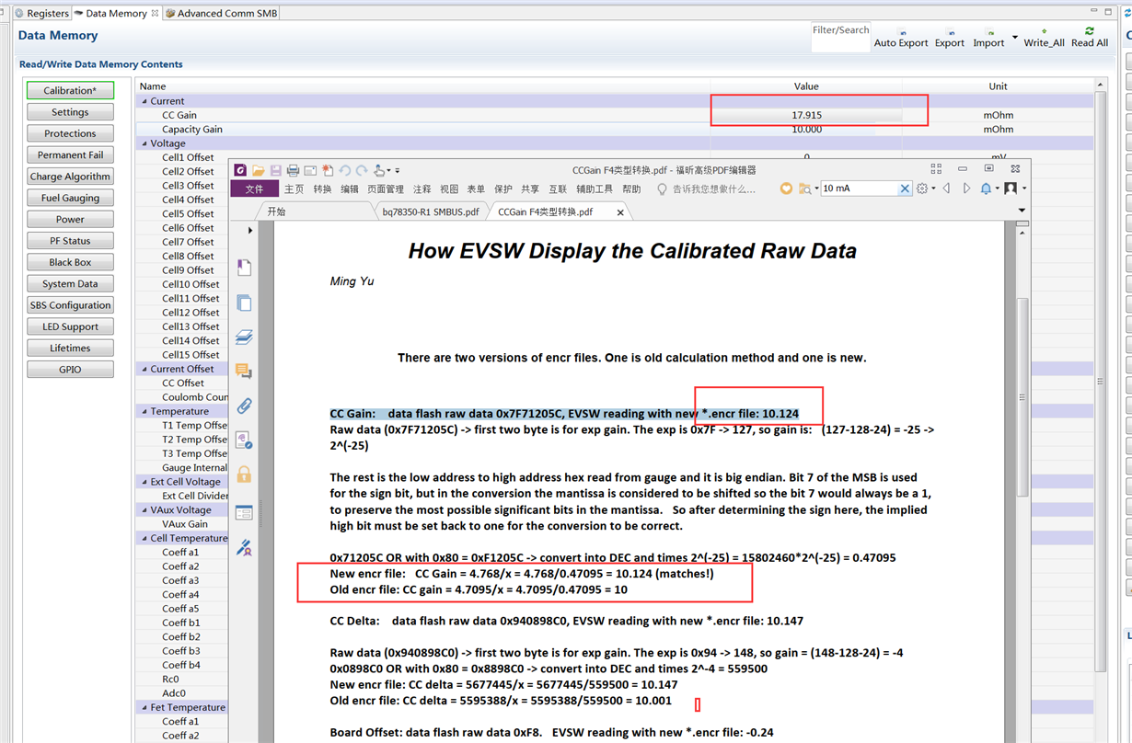The image size is (1132, 743).
Task: Open the 主页 ribbon tab
Action: click(295, 189)
